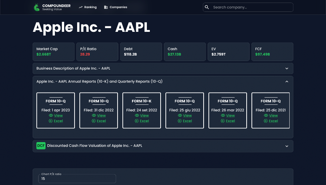Image resolution: width=326 pixels, height=185 pixels.
Task: Click the 'FORM 10-K' card heading
Action: 142,101
